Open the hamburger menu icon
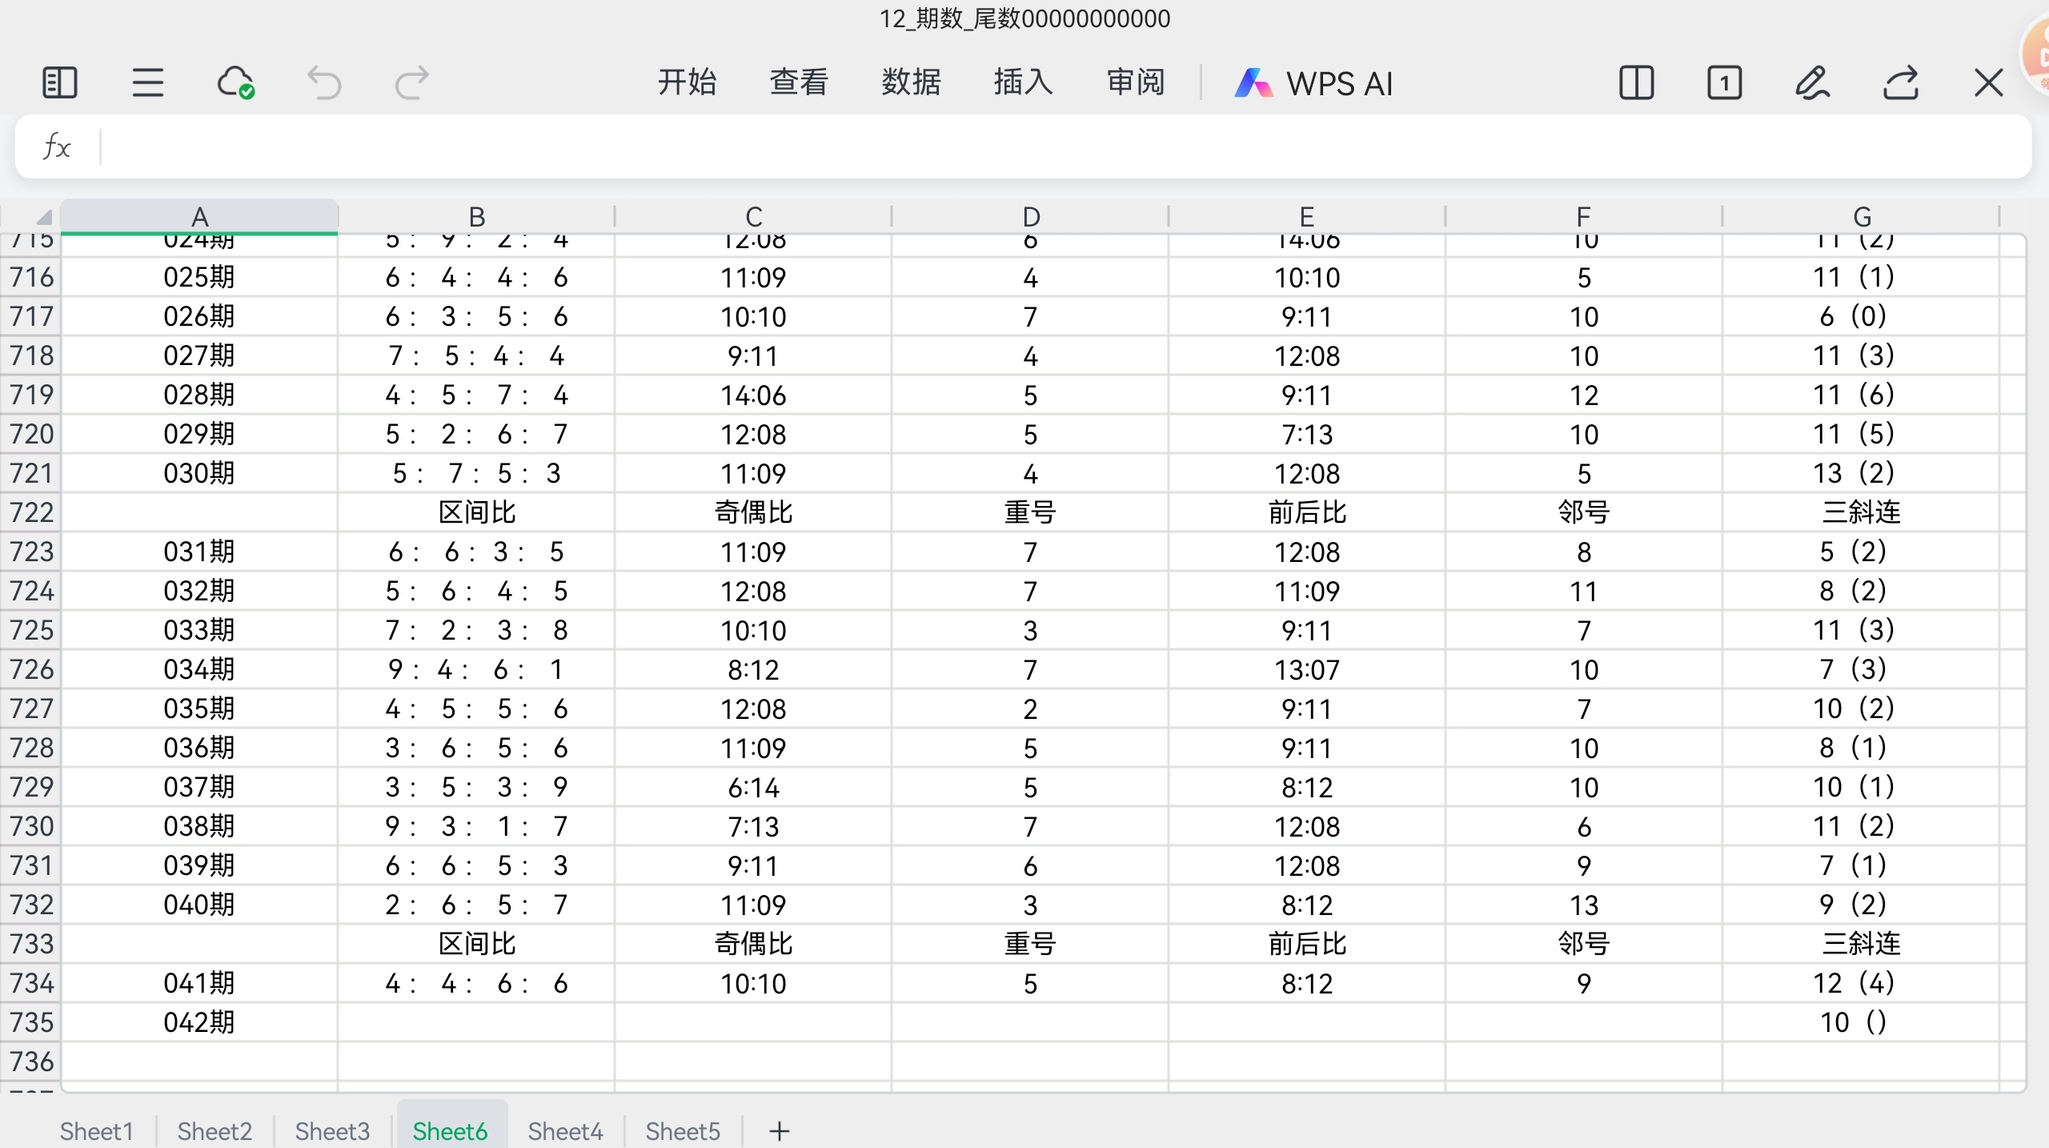Image resolution: width=2049 pixels, height=1148 pixels. 147,82
